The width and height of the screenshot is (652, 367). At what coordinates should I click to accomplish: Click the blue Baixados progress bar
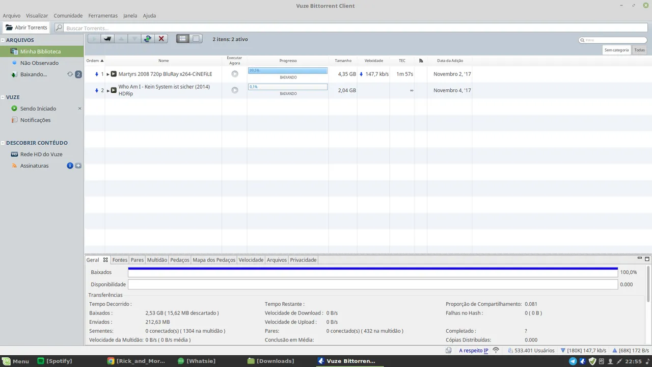pos(373,273)
